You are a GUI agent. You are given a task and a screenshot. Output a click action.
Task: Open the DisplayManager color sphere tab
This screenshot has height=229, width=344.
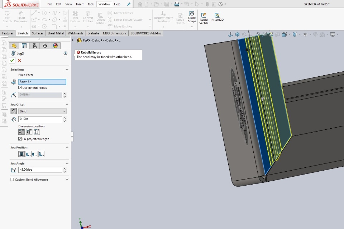pyautogui.click(x=55, y=46)
